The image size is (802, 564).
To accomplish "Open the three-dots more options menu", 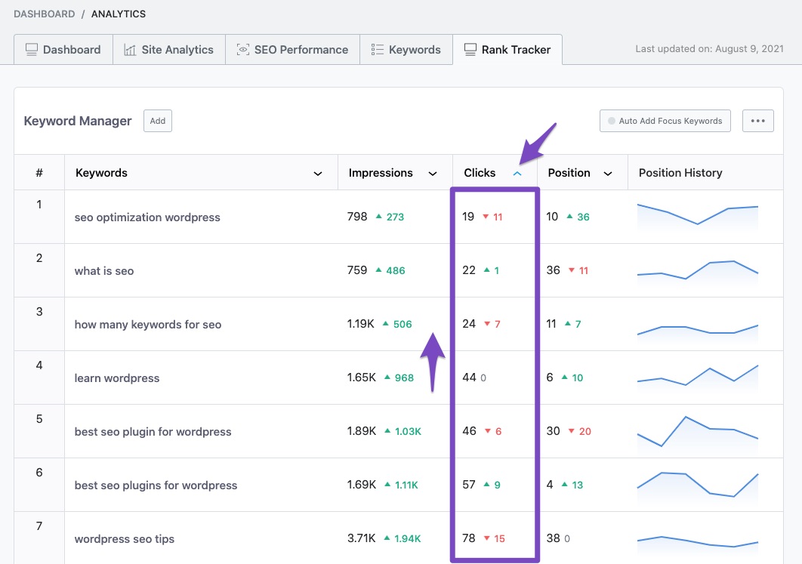I will [757, 121].
